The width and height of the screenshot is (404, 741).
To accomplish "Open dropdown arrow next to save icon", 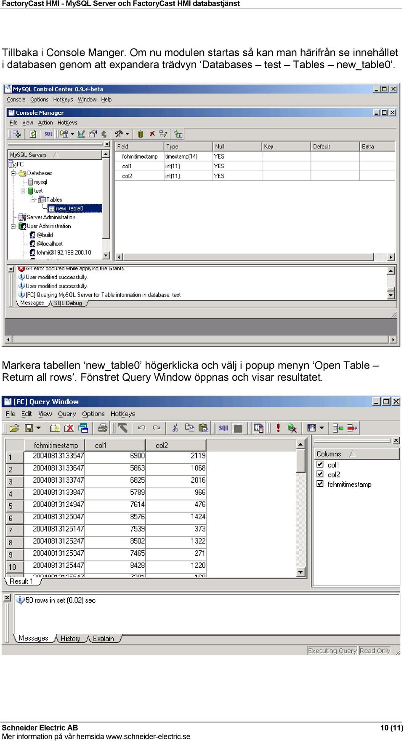I will click(38, 428).
